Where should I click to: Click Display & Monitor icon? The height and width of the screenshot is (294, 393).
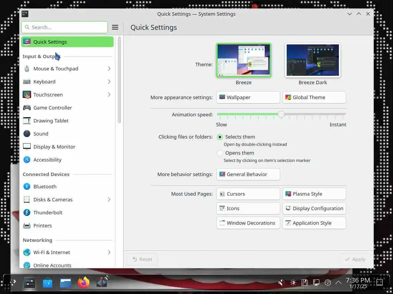[27, 147]
